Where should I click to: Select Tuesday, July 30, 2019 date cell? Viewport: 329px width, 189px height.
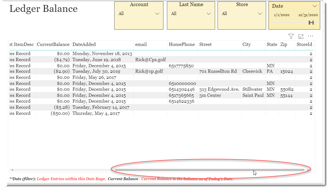click(x=96, y=71)
